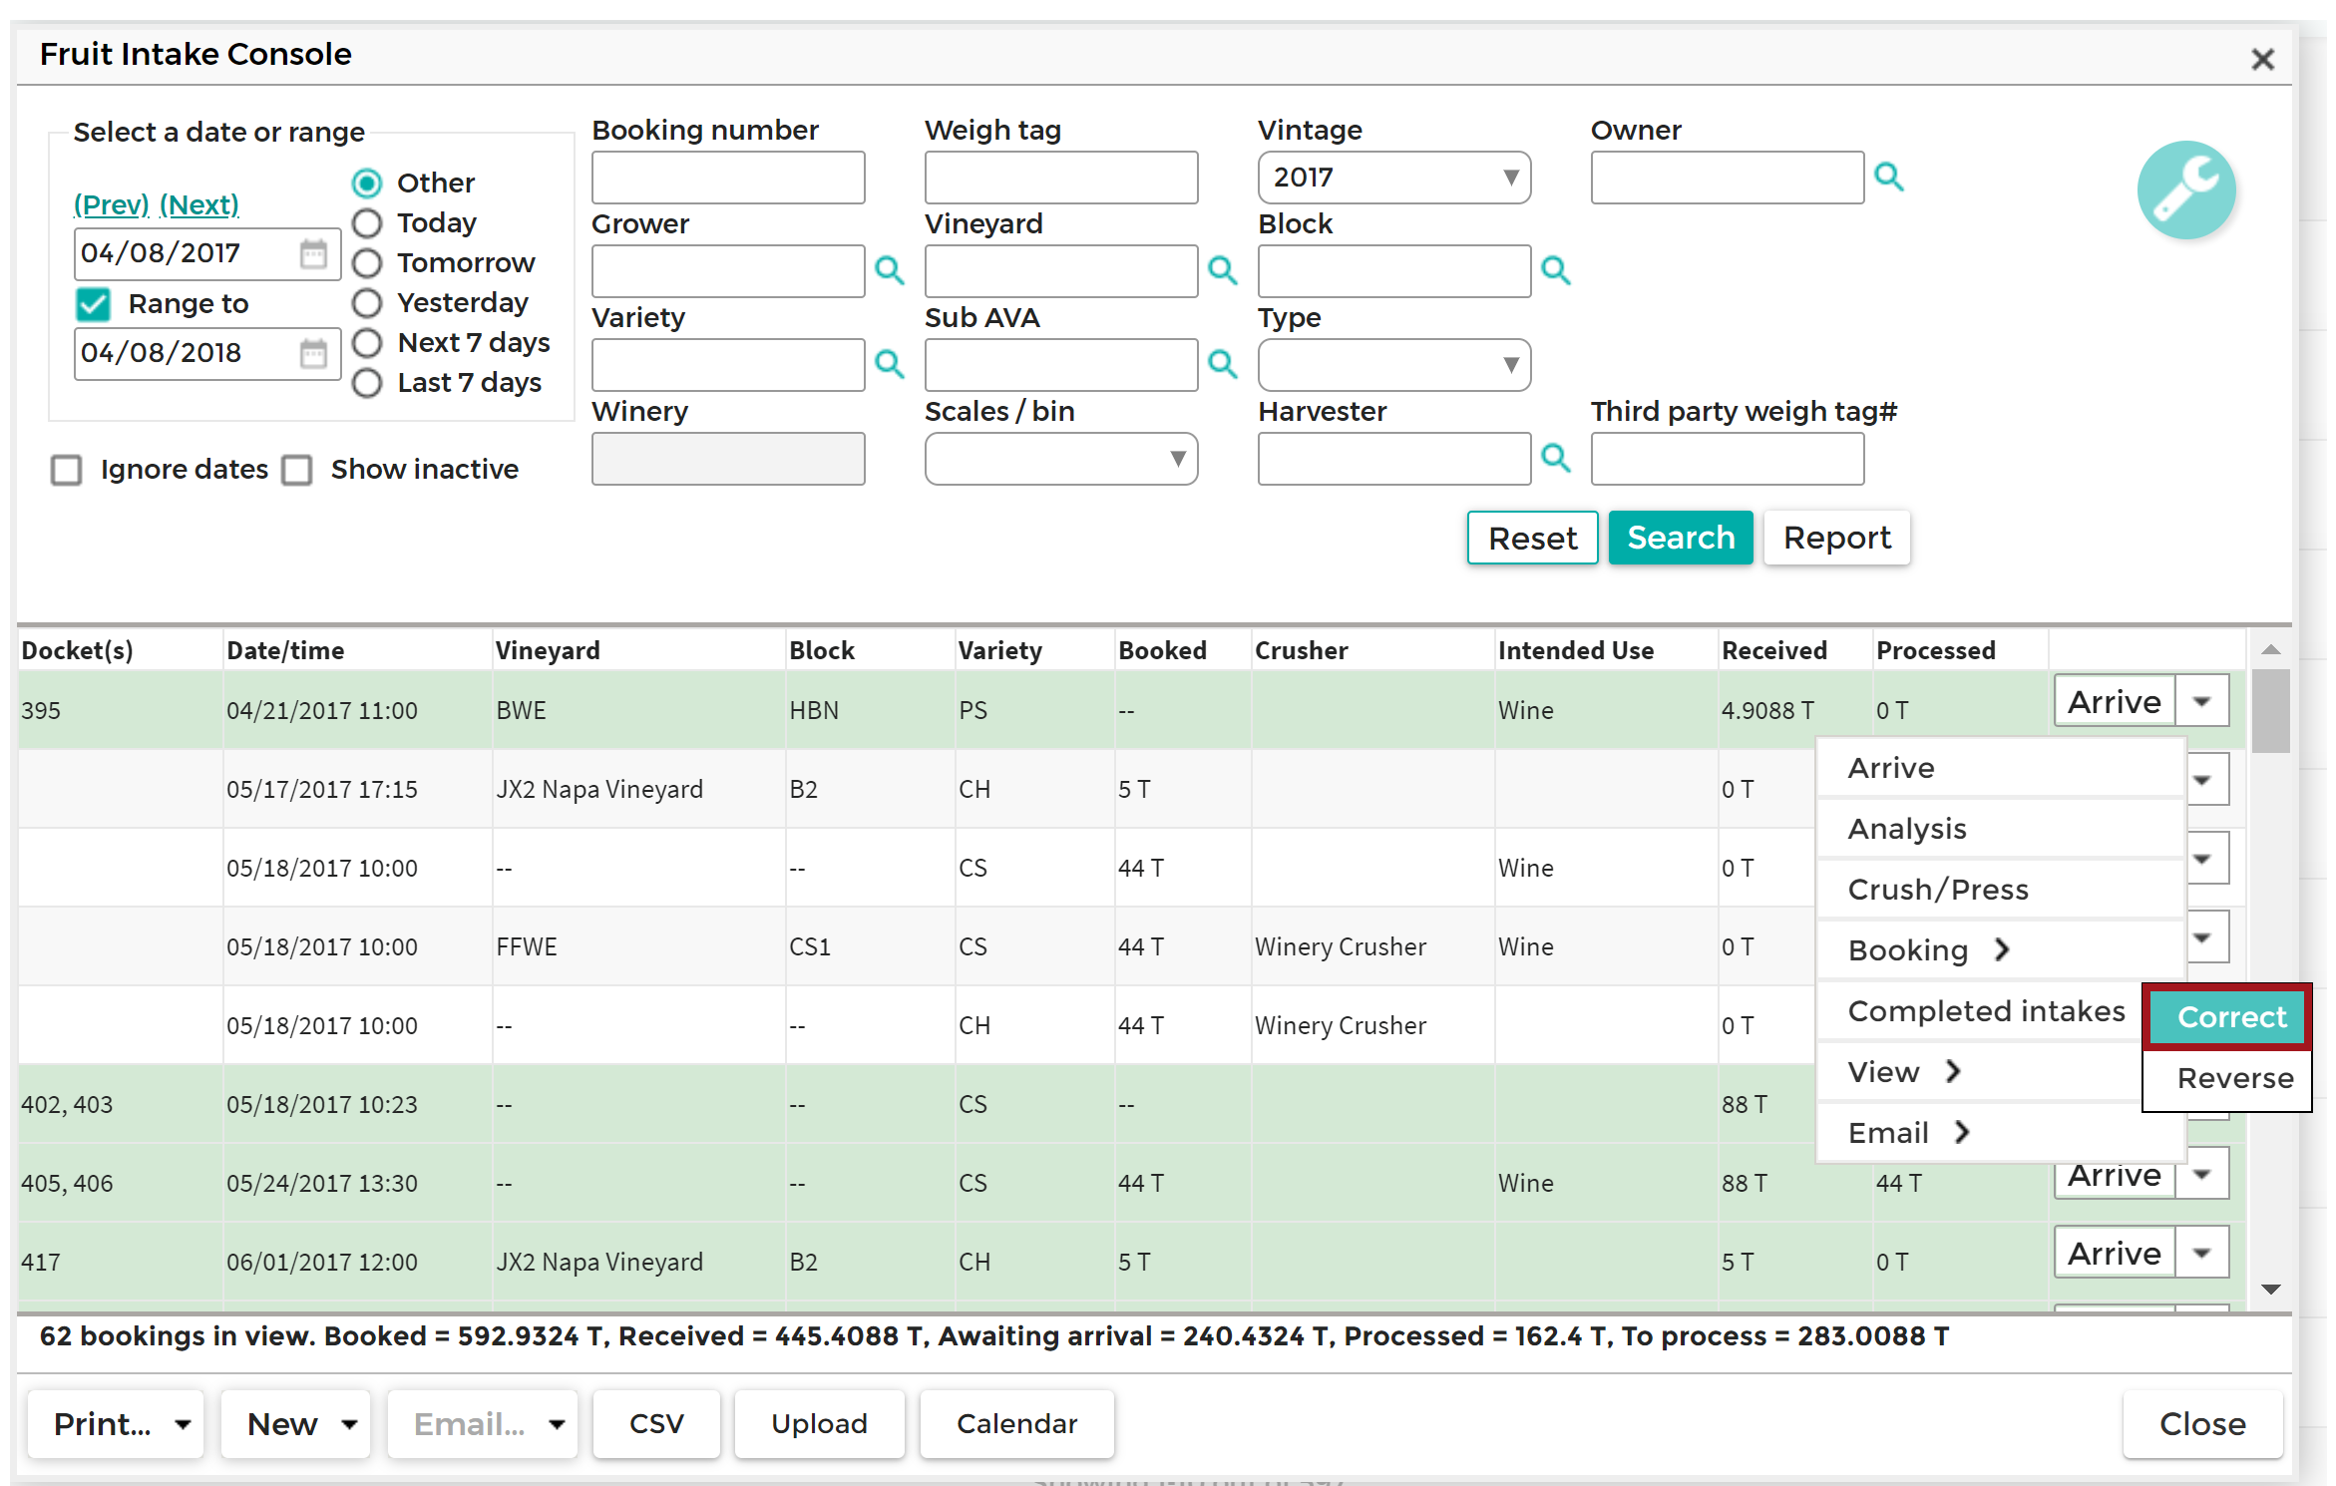Click the bottom Close button
This screenshot has width=2336, height=1486.
click(2202, 1424)
